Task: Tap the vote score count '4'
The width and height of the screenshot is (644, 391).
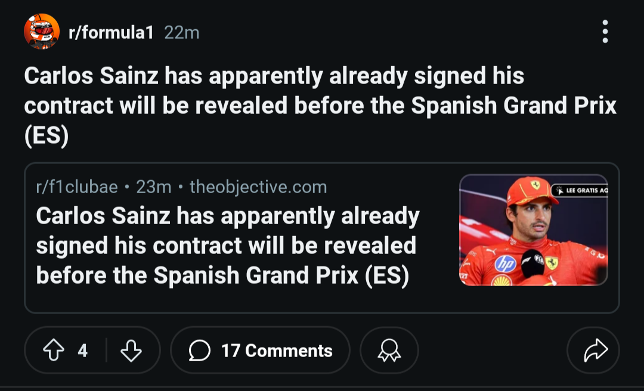Action: click(83, 350)
